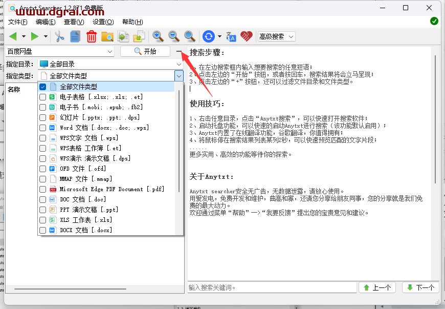Click the green checkmark status icon
Image resolution: width=445 pixels, height=309 pixels.
434,21
